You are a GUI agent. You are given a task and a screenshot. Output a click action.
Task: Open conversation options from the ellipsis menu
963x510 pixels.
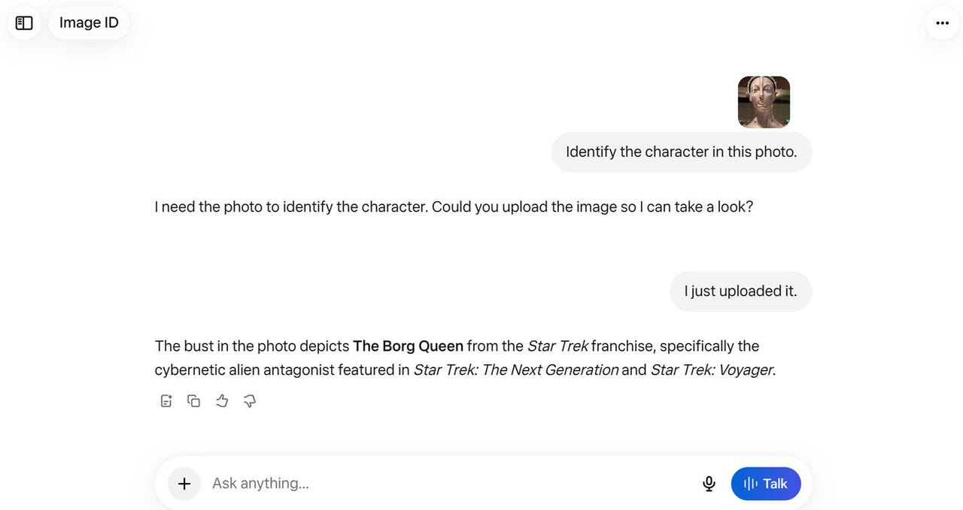[x=942, y=23]
